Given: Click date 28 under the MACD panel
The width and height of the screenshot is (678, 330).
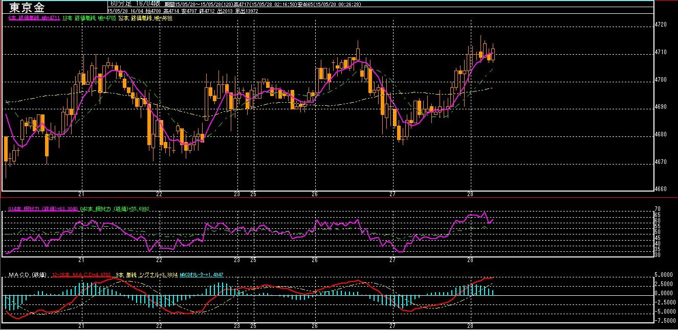Looking at the screenshot, I should click(471, 325).
